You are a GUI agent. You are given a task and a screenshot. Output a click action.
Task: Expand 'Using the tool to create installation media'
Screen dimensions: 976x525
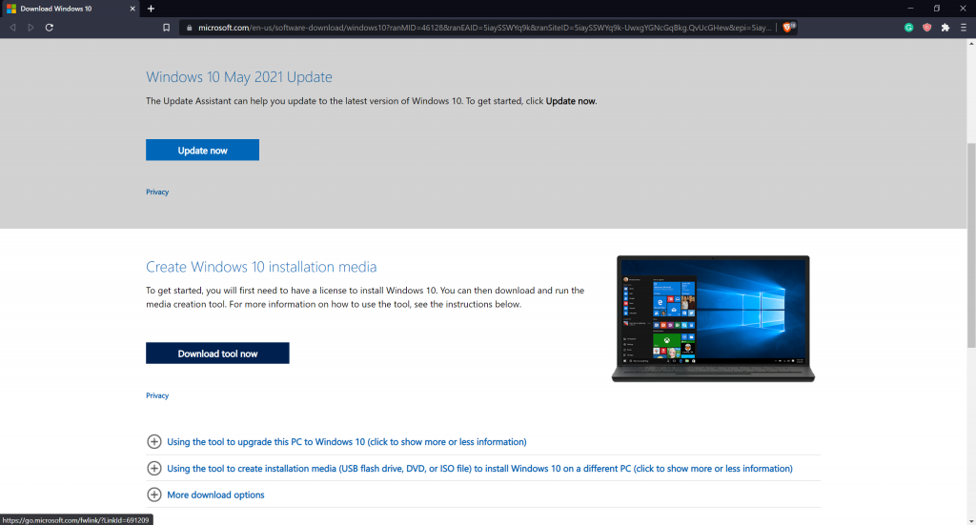(479, 469)
